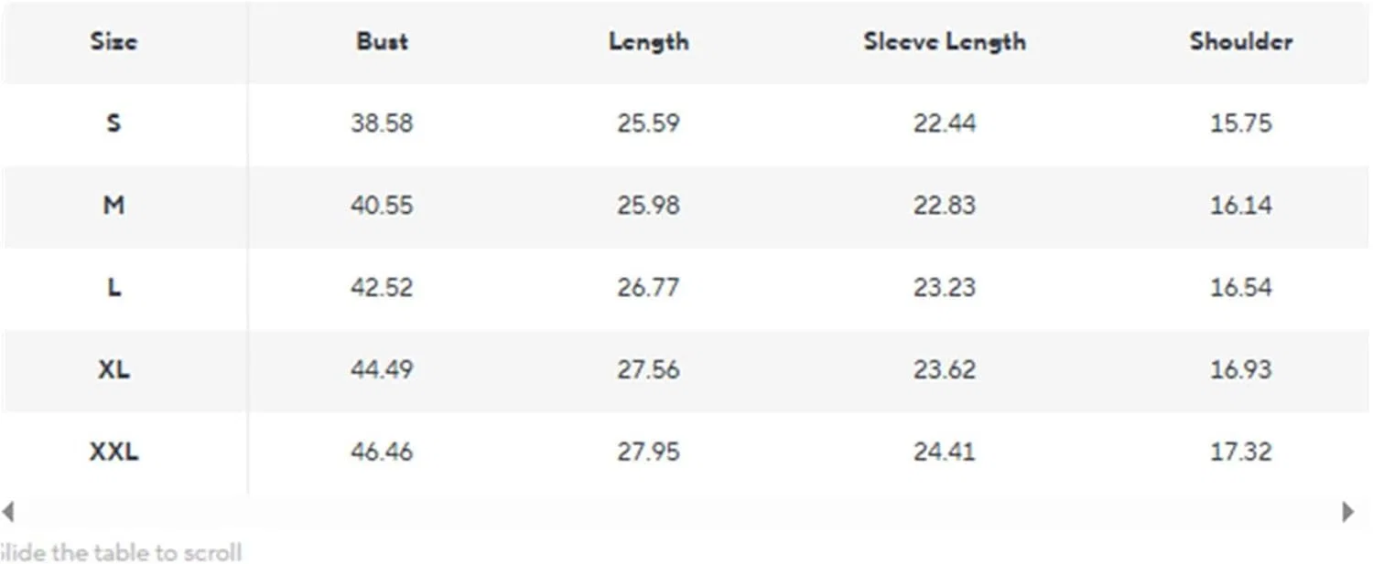1373x564 pixels.
Task: Select the Length column header
Action: 648,42
